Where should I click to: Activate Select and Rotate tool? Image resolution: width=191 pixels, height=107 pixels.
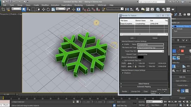coord(48,9)
